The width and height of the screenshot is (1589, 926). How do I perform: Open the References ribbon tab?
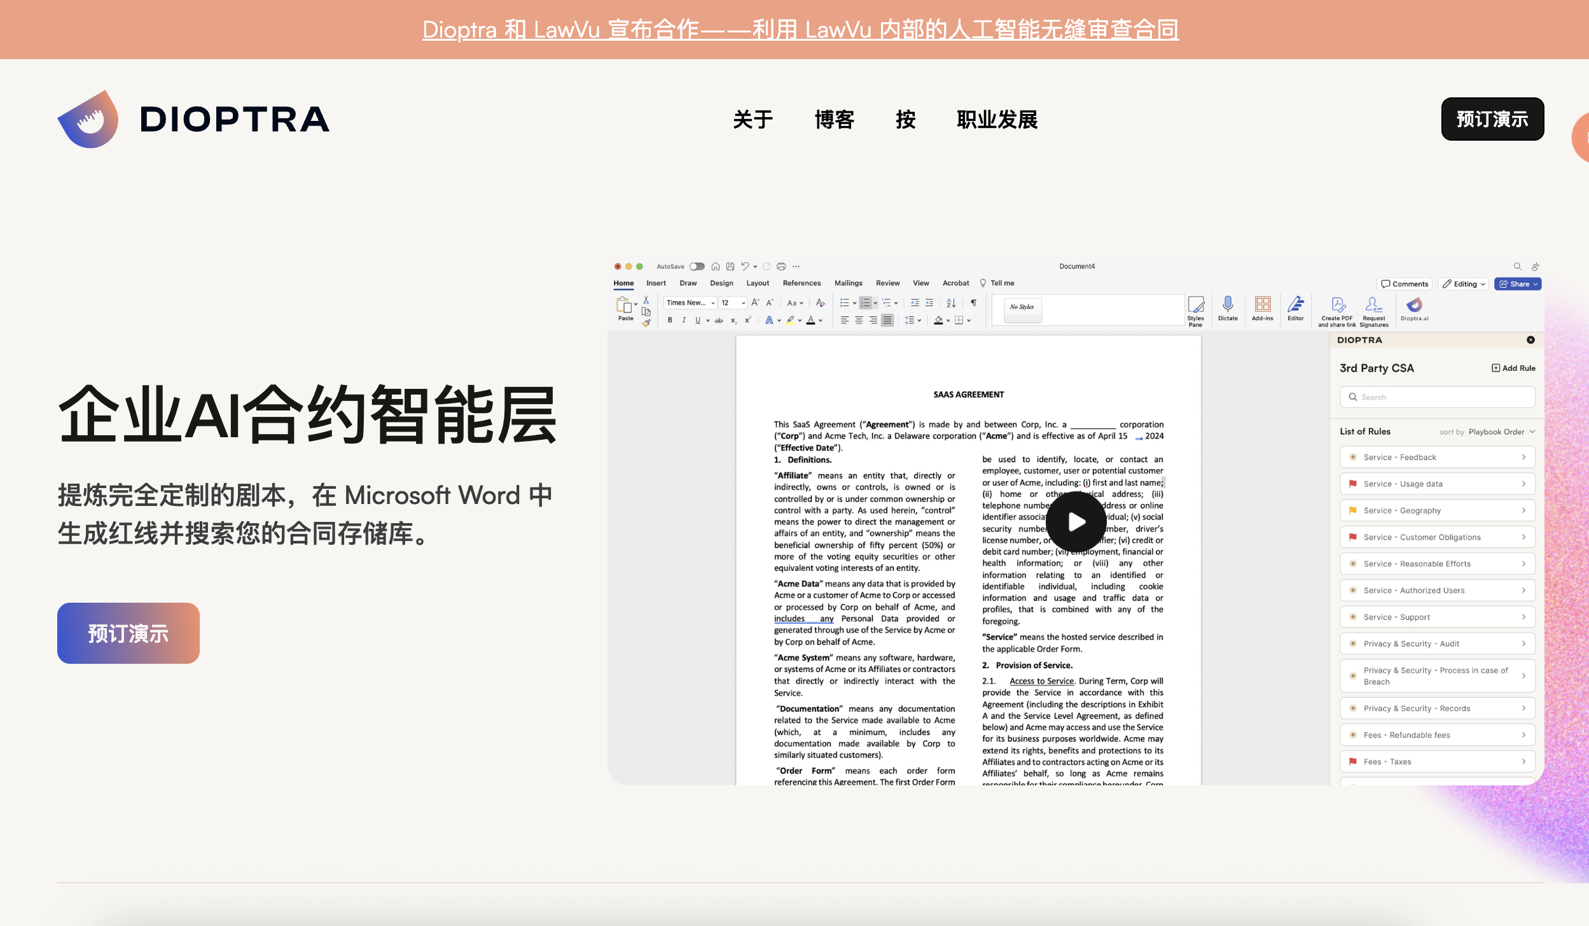pyautogui.click(x=801, y=283)
